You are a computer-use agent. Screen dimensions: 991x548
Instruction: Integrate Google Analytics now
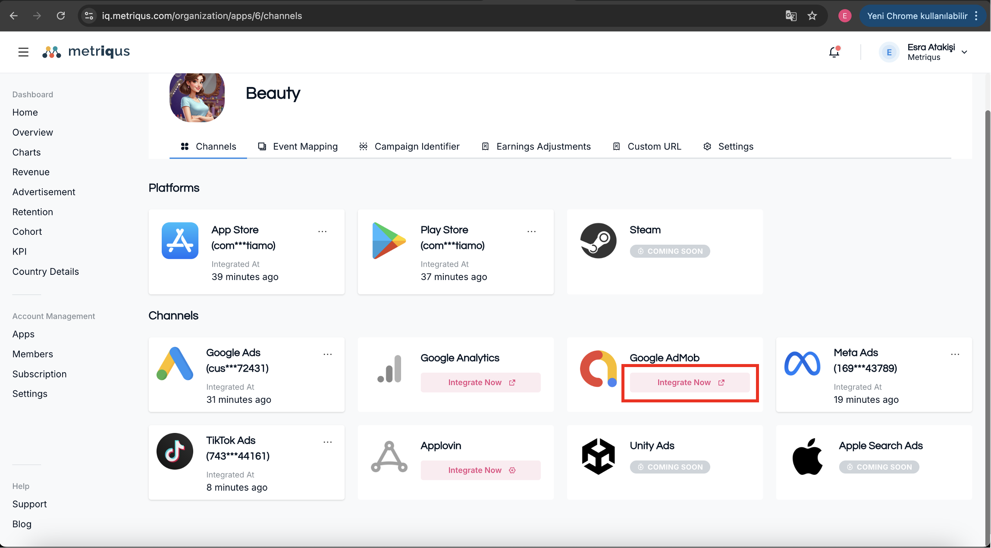[480, 383]
